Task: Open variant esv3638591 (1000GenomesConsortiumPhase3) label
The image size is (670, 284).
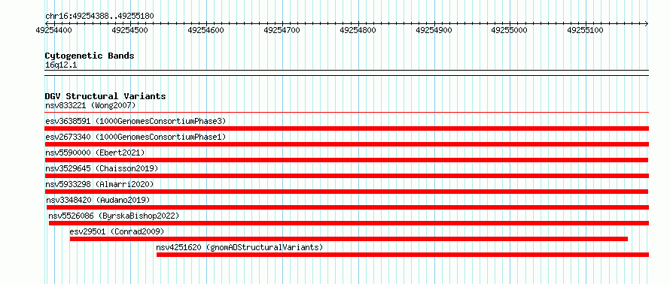Action: coord(136,121)
